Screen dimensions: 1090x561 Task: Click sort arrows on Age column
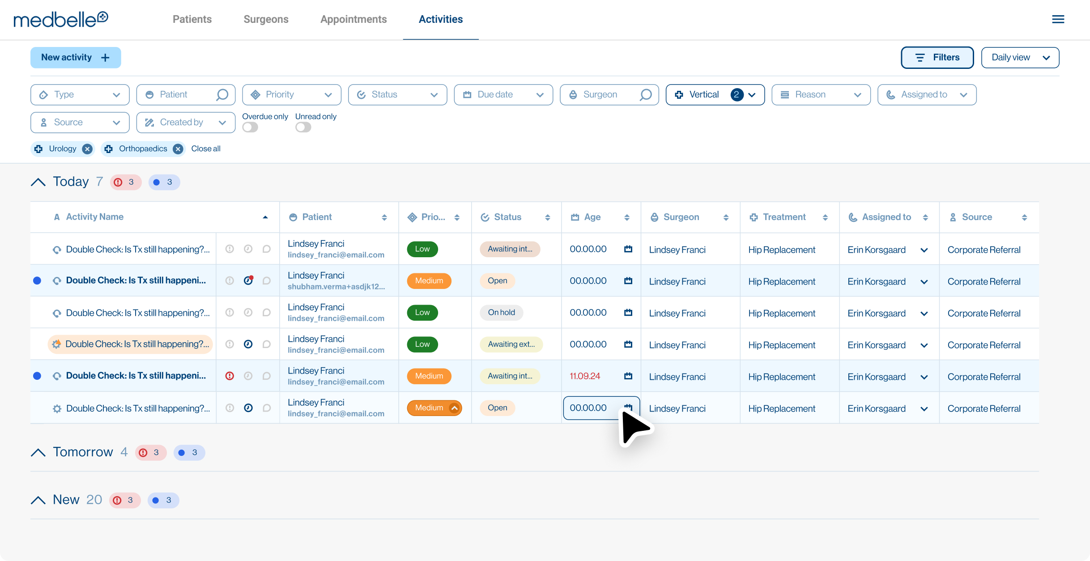(626, 217)
